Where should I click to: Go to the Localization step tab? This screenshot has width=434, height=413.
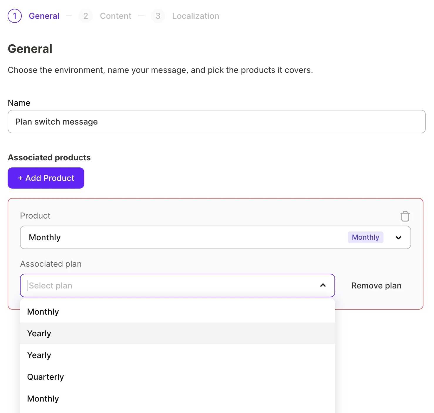196,16
